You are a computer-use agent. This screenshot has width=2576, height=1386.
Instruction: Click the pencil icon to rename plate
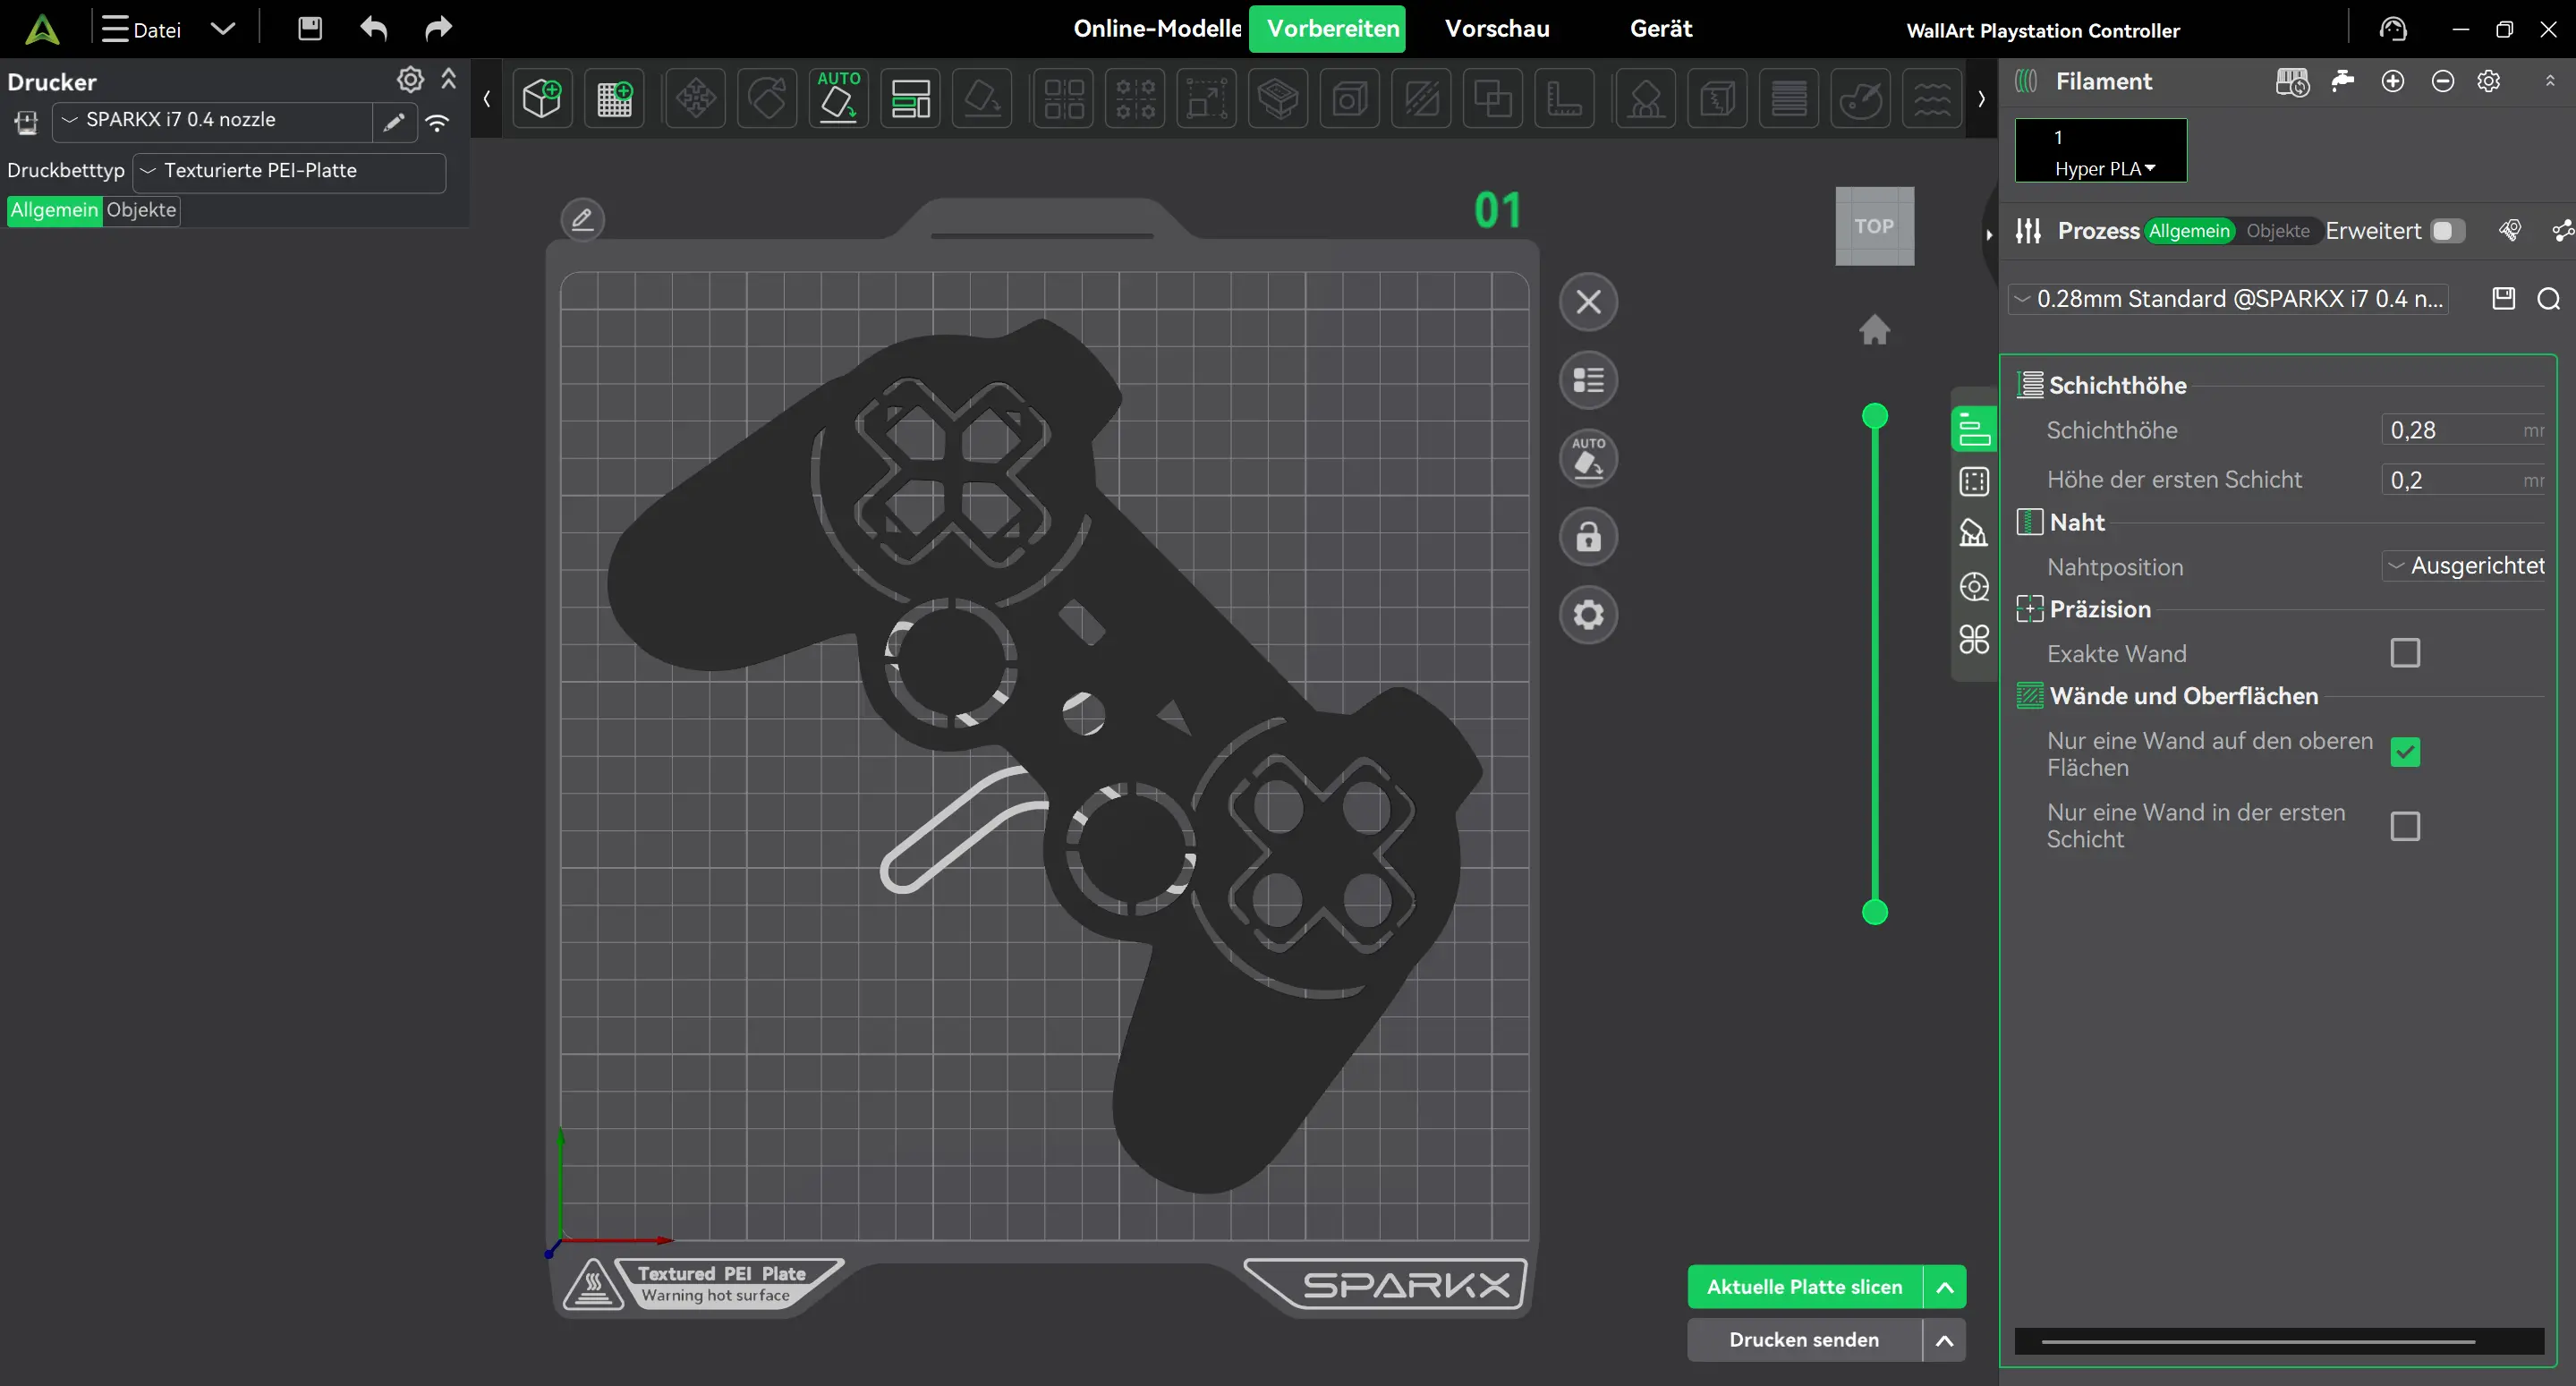click(x=582, y=219)
